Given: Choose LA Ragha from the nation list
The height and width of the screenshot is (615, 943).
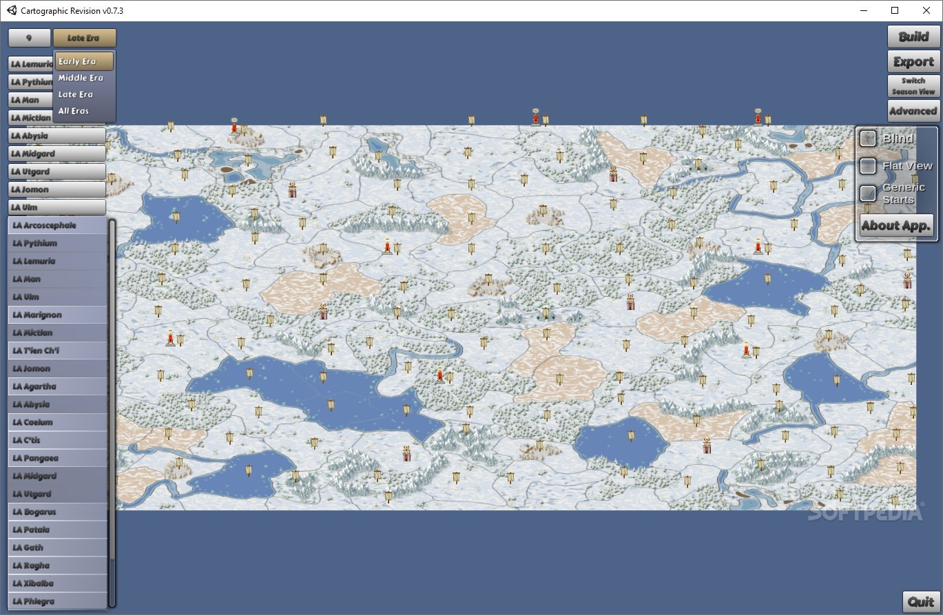Looking at the screenshot, I should coord(58,565).
